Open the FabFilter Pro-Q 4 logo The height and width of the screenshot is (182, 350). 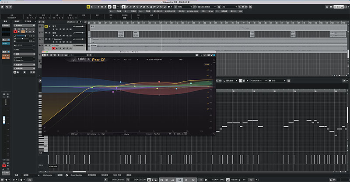pyautogui.click(x=88, y=60)
